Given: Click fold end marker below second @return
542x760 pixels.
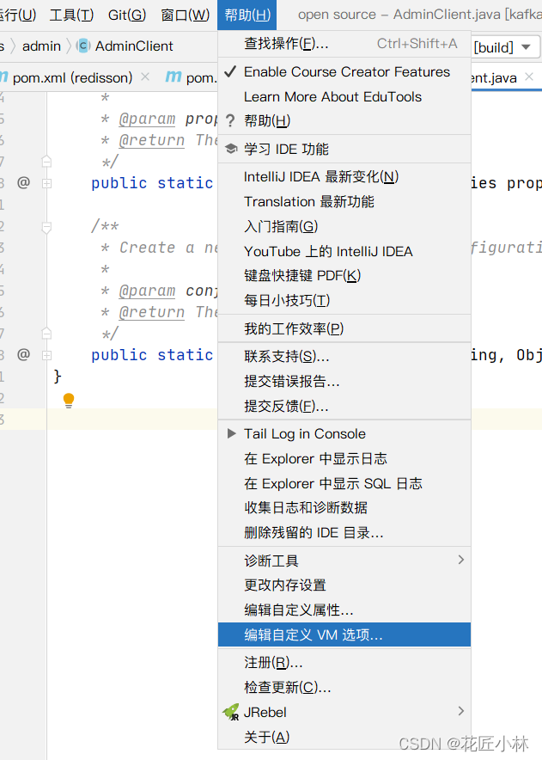Looking at the screenshot, I should click(47, 334).
